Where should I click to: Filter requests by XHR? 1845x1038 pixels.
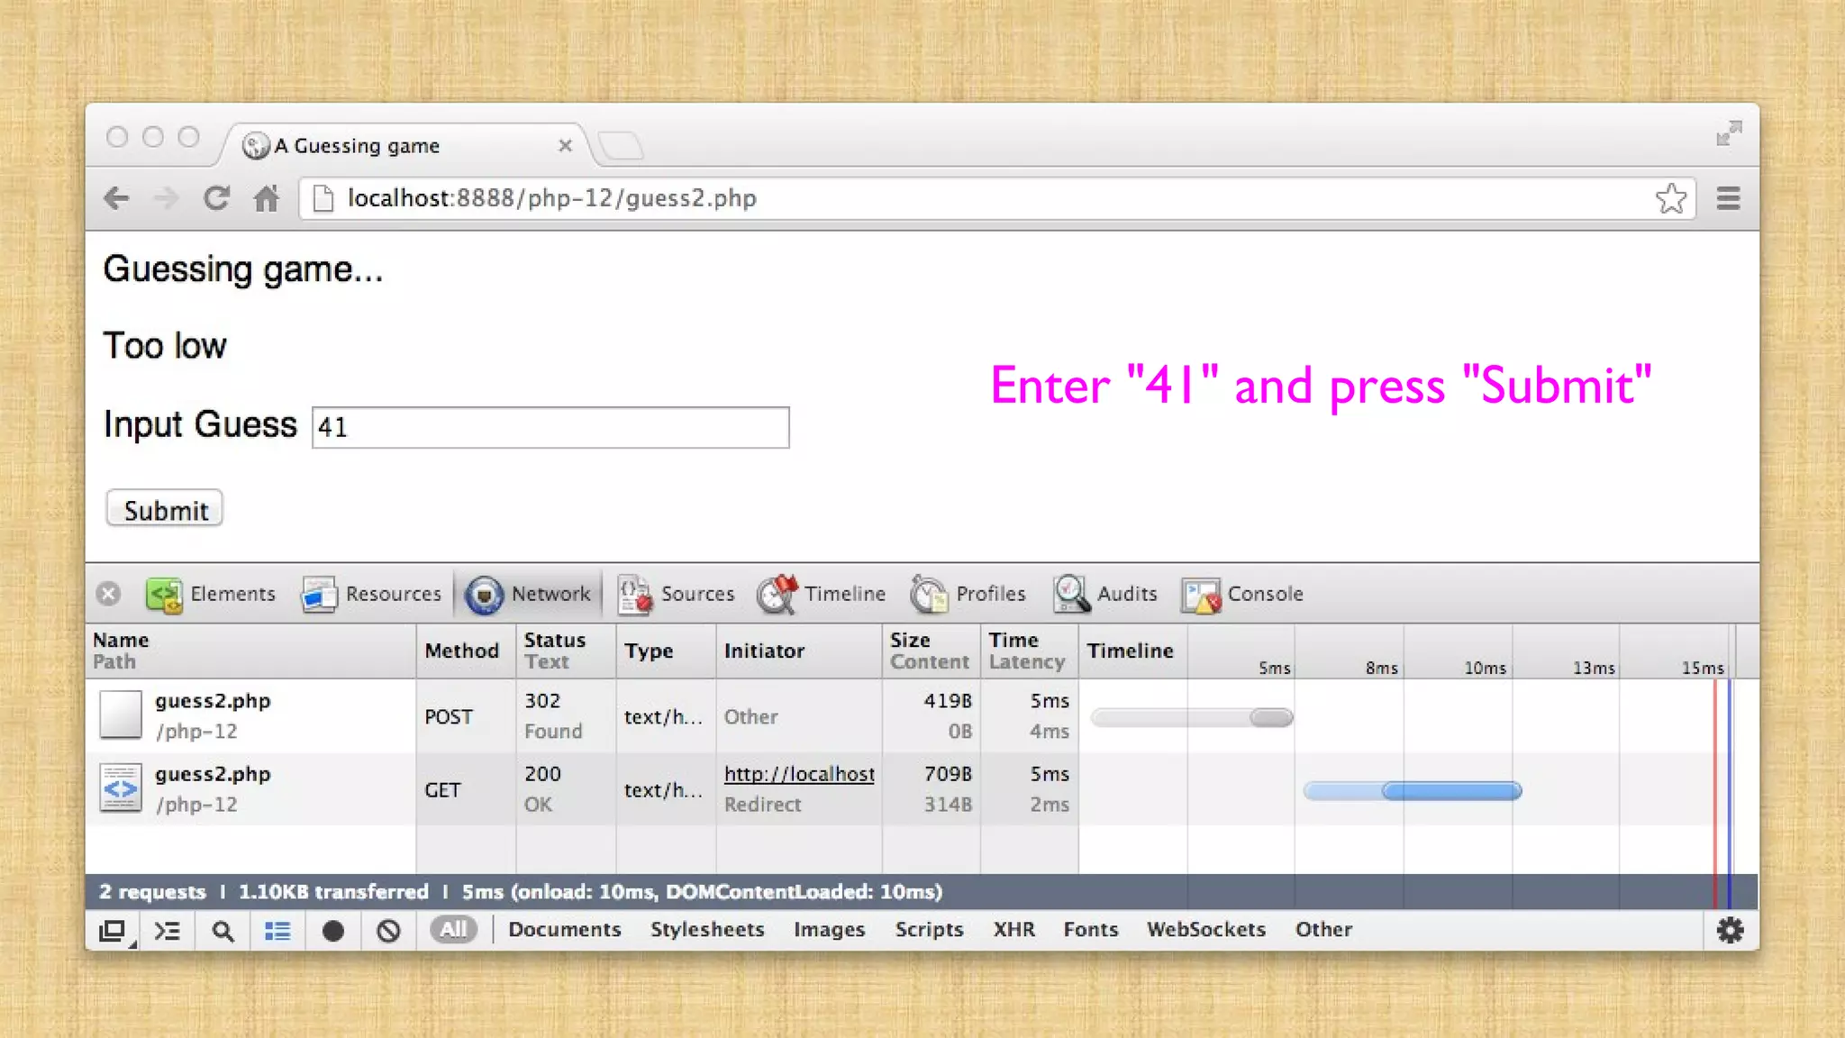pyautogui.click(x=1013, y=929)
